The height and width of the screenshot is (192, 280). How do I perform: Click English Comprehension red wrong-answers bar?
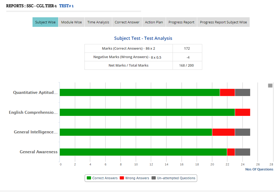tap(242, 112)
